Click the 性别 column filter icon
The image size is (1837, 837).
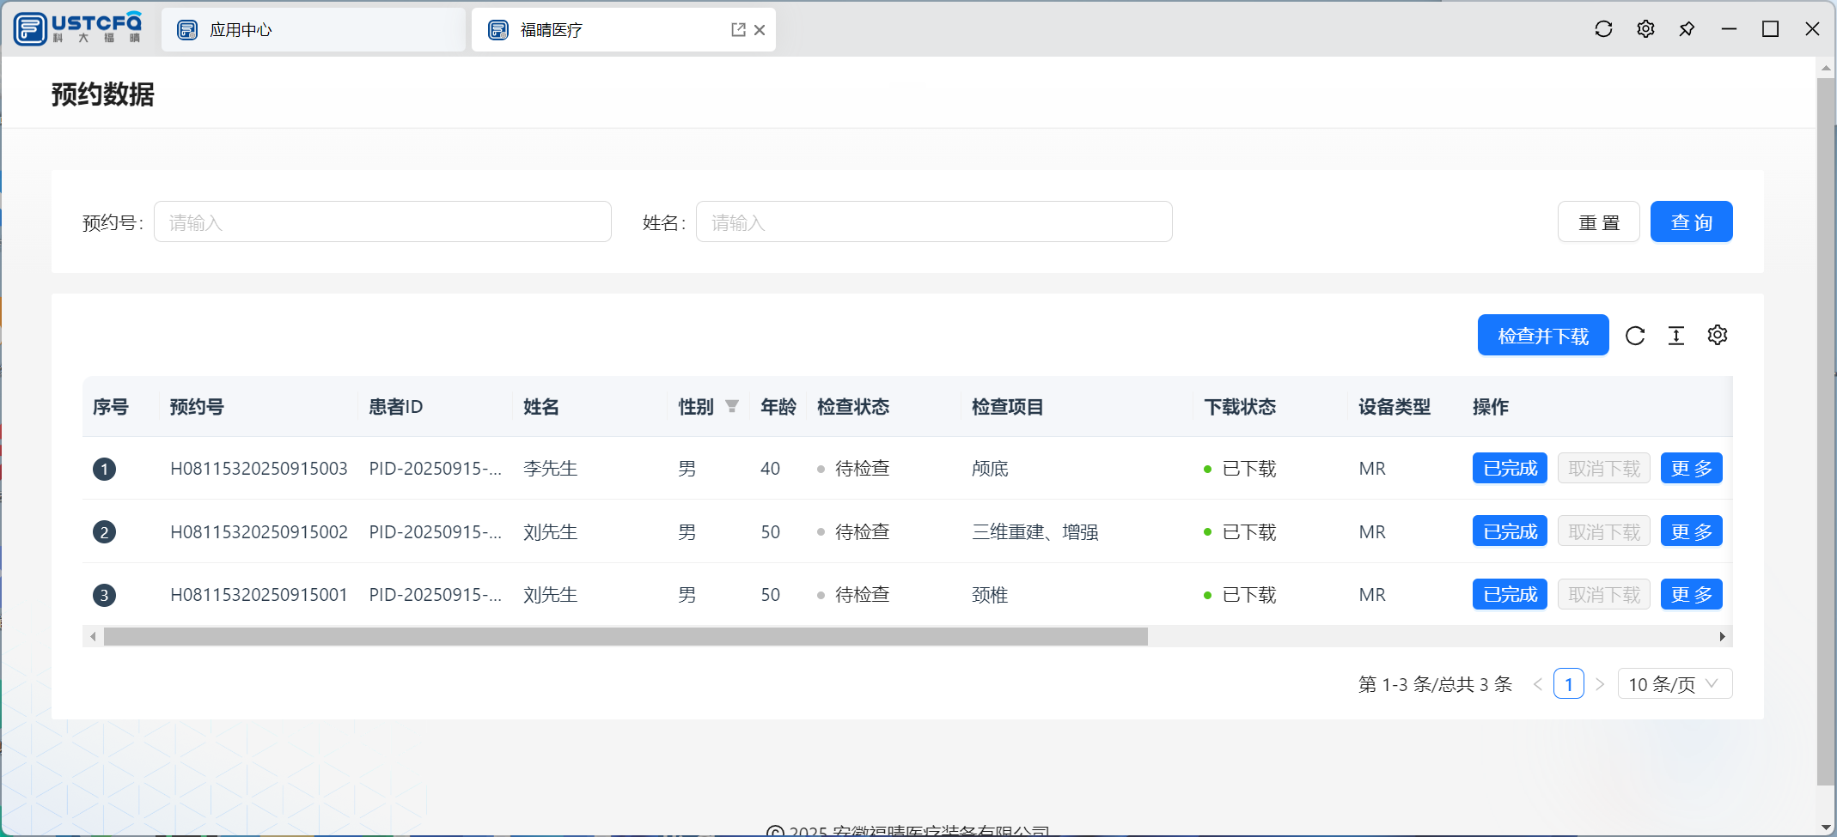click(732, 406)
